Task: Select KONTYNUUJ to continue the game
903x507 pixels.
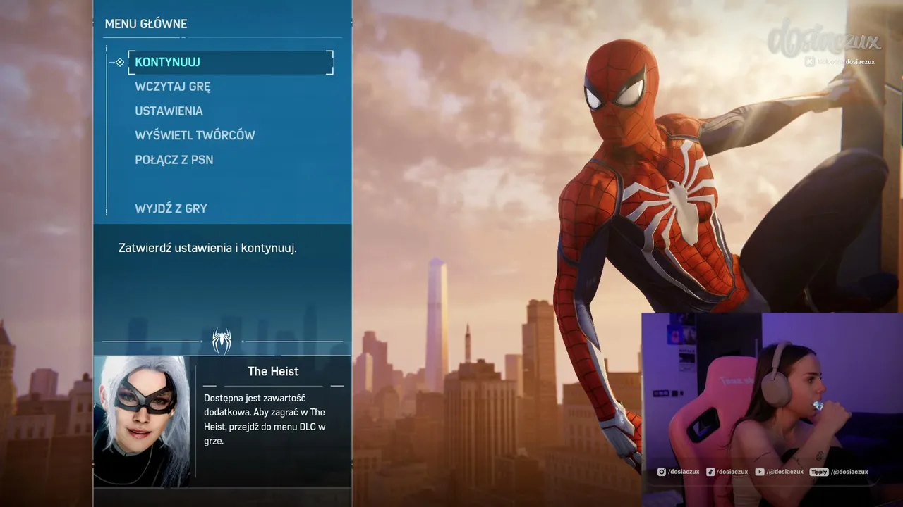Action: point(231,62)
